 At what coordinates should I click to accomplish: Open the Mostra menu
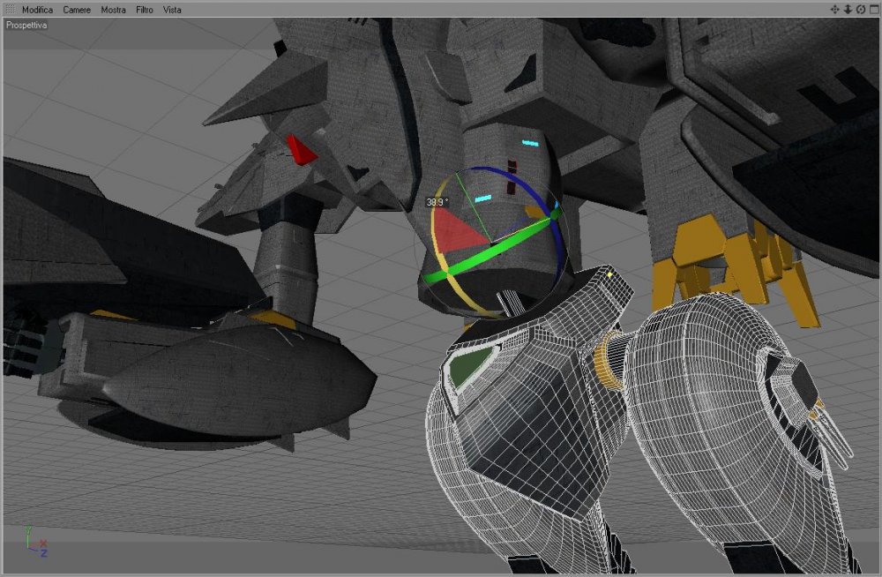(x=113, y=10)
